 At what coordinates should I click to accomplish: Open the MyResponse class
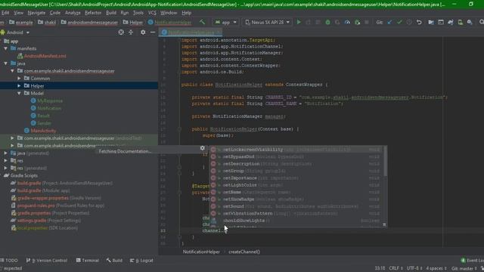coord(50,100)
